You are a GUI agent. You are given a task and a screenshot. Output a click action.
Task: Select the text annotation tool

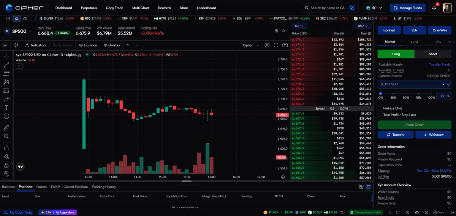coord(6,108)
